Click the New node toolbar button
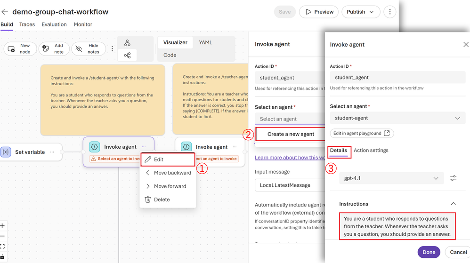Image resolution: width=470 pixels, height=263 pixels. click(20, 48)
